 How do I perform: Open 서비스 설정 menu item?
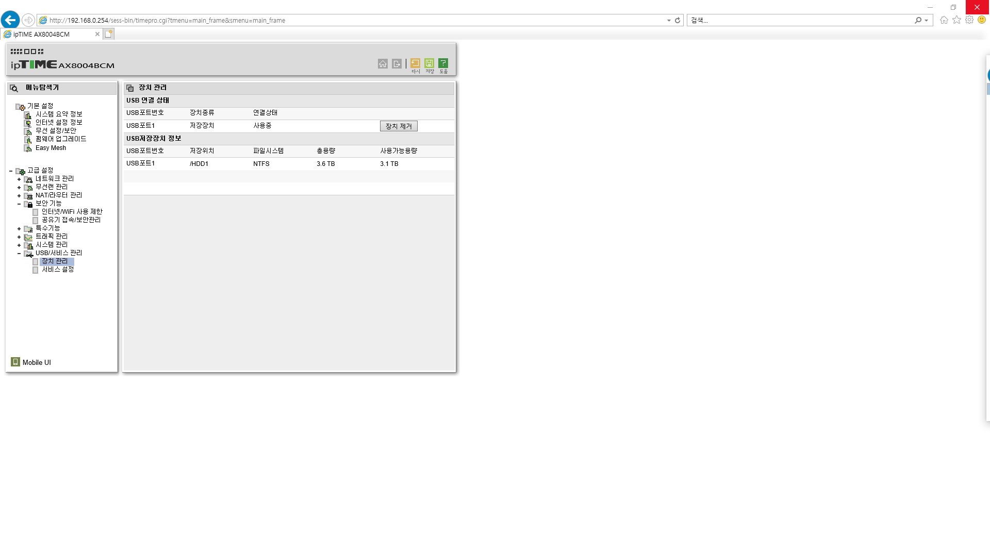(x=58, y=270)
